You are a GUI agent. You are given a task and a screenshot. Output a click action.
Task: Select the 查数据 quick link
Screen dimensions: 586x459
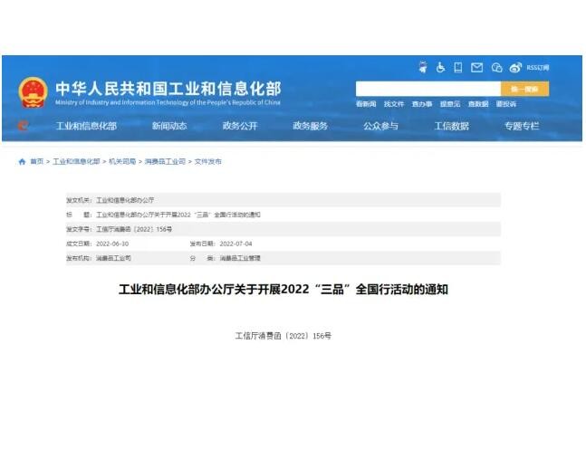coord(478,104)
